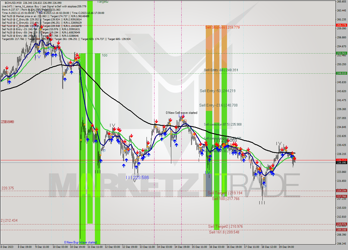Click black 226.090 current price tag
This screenshot has height=250, width=348.
[x=341, y=162]
